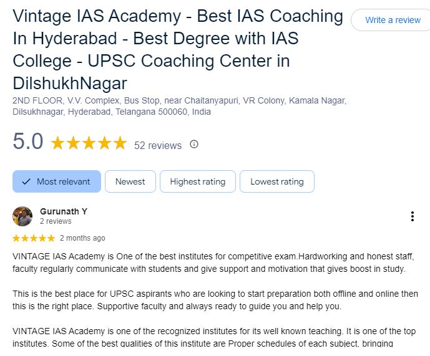
Task: Click the 5.0 overall rating number
Action: pos(28,142)
